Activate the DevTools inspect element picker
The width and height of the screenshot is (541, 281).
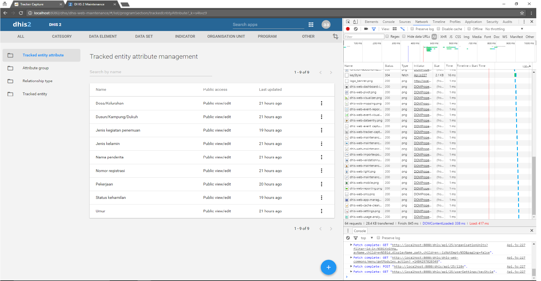pyautogui.click(x=348, y=22)
